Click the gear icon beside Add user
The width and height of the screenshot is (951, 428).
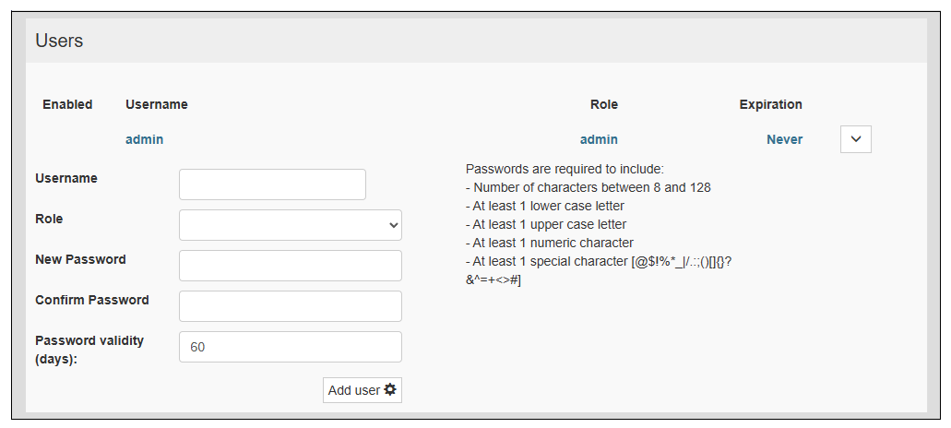[390, 390]
